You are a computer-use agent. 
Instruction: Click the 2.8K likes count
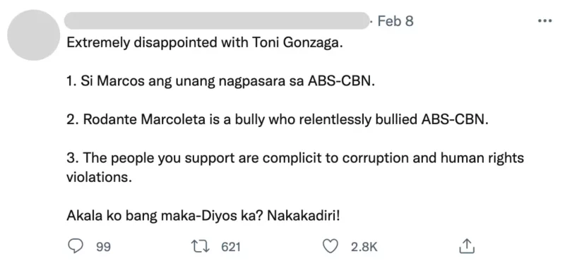364,247
